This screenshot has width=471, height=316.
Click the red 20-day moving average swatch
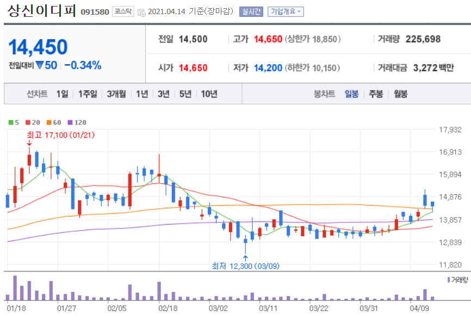[28, 122]
